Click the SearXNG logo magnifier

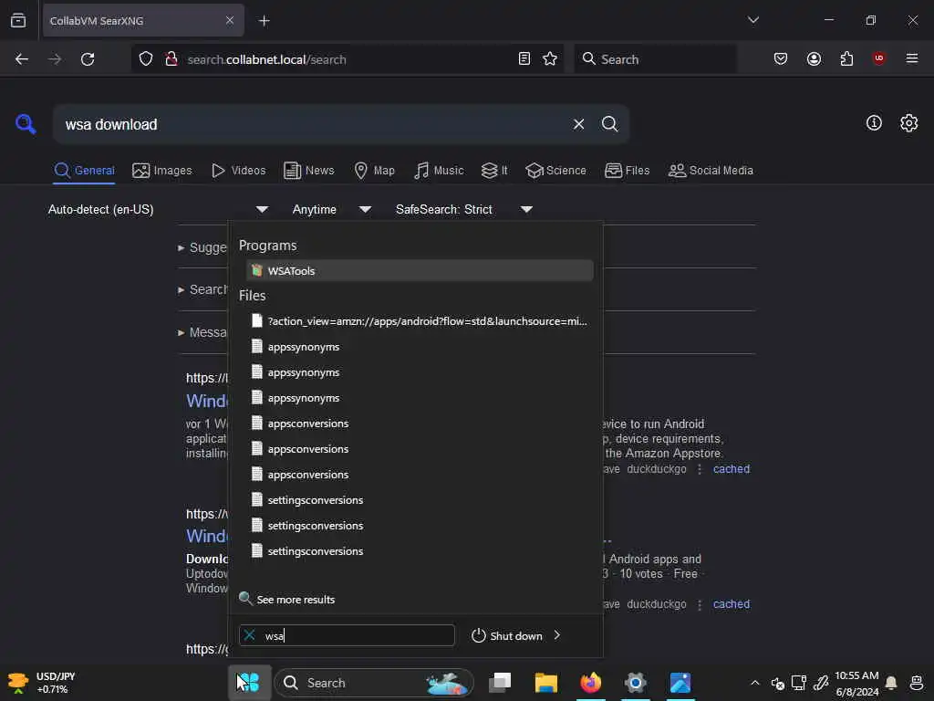[x=26, y=124]
